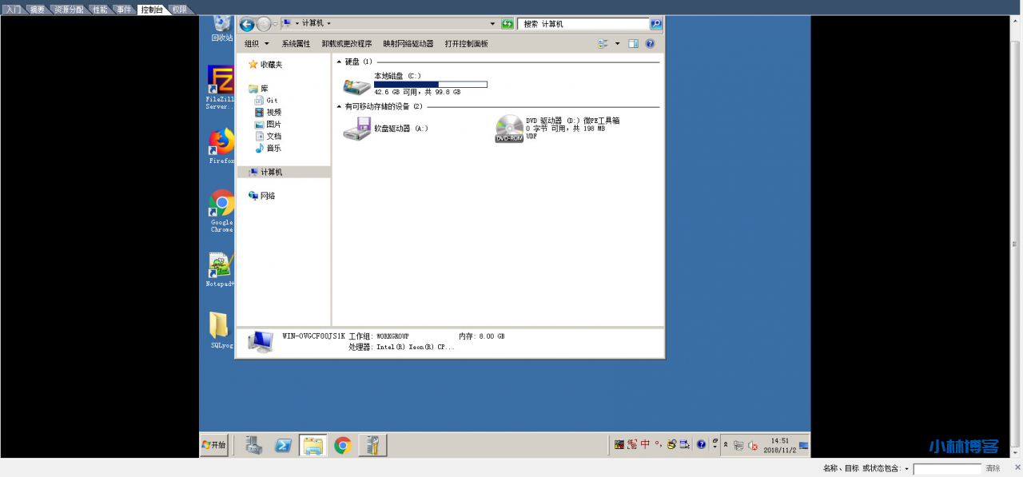The width and height of the screenshot is (1023, 477).
Task: Open the view options dropdown arrow
Action: click(618, 44)
